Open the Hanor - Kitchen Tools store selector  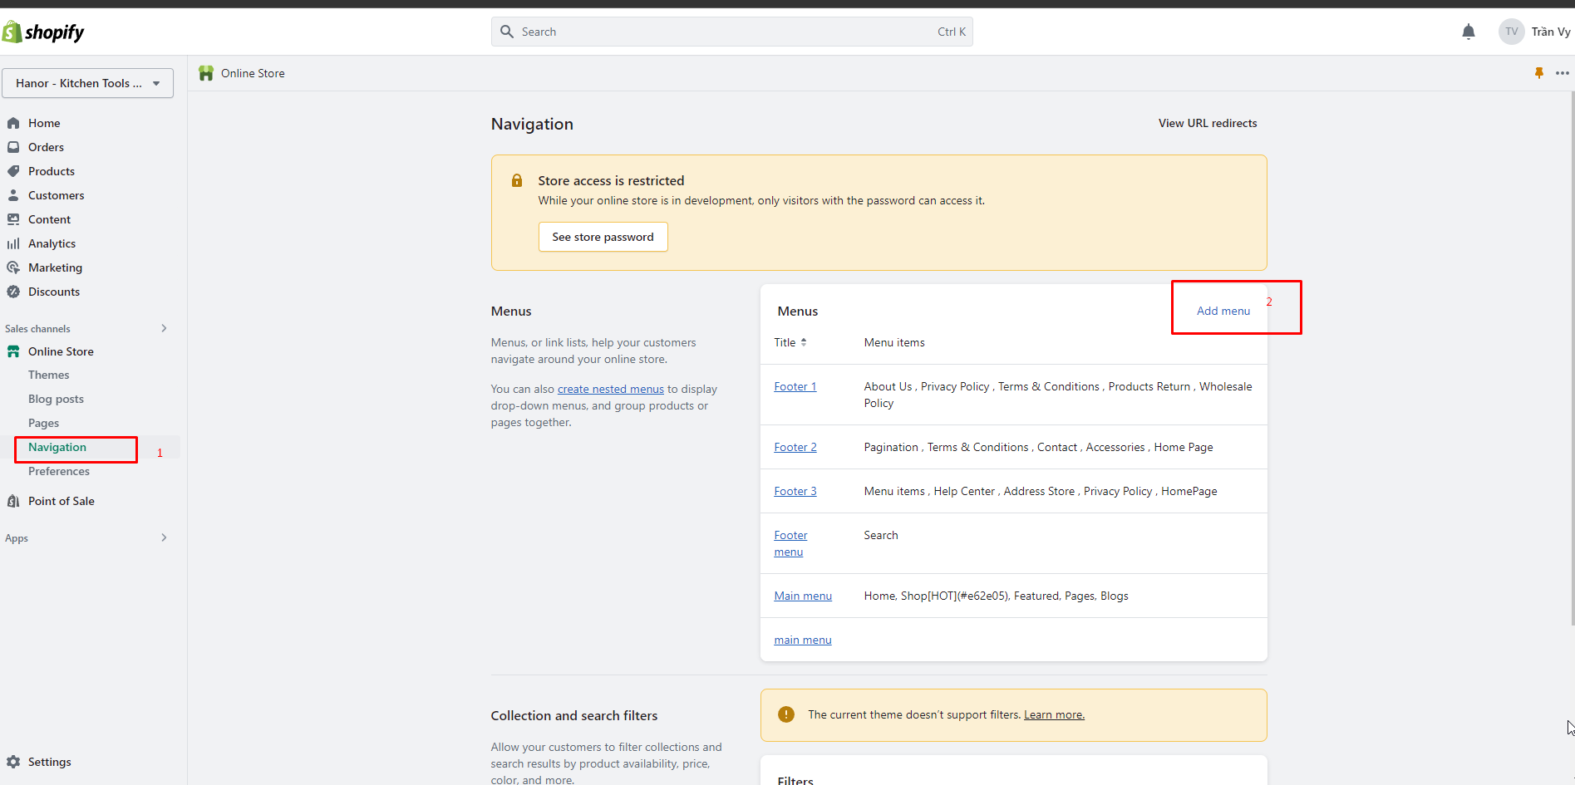87,83
